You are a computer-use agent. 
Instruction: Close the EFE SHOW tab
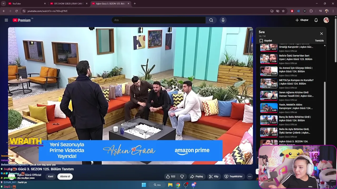[87, 4]
